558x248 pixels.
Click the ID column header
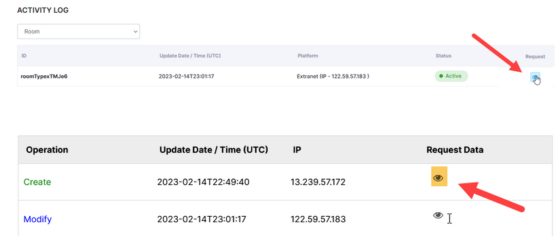pyautogui.click(x=24, y=56)
